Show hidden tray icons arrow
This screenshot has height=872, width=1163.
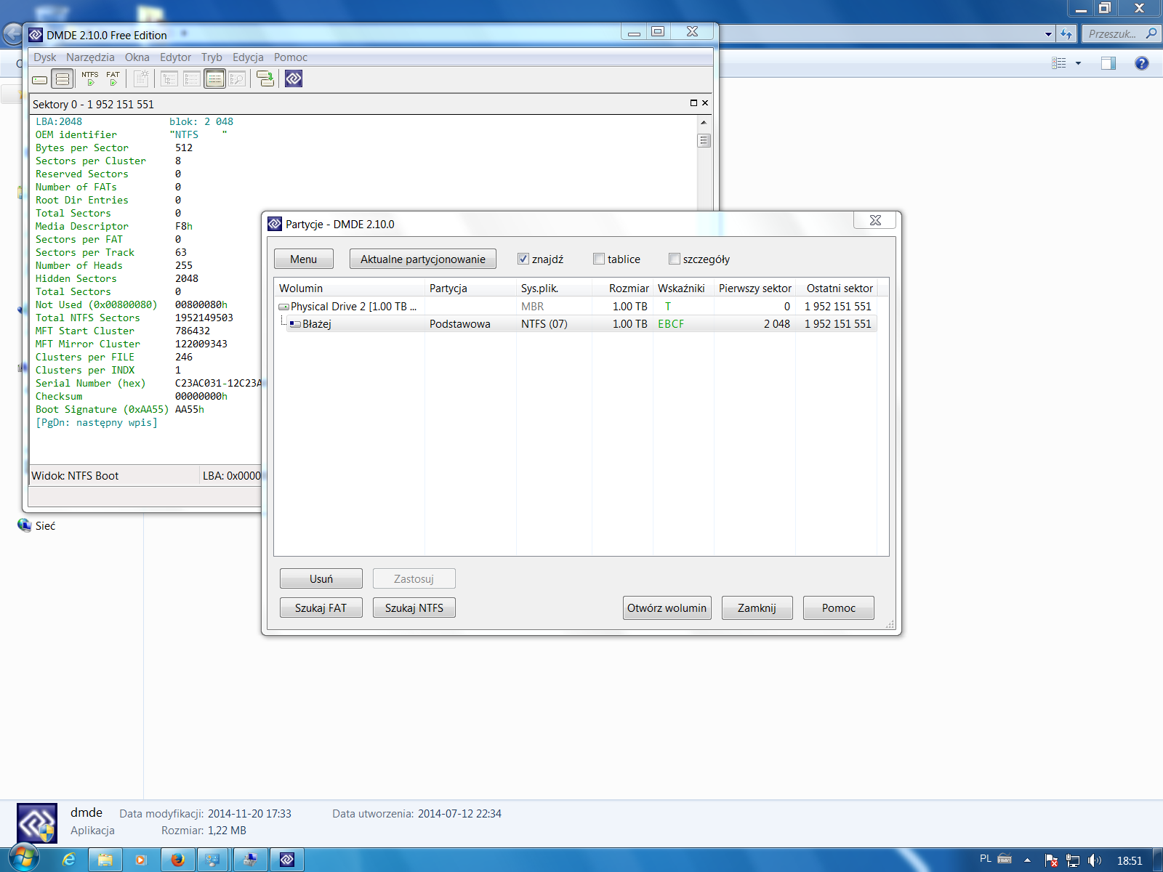(x=1027, y=860)
